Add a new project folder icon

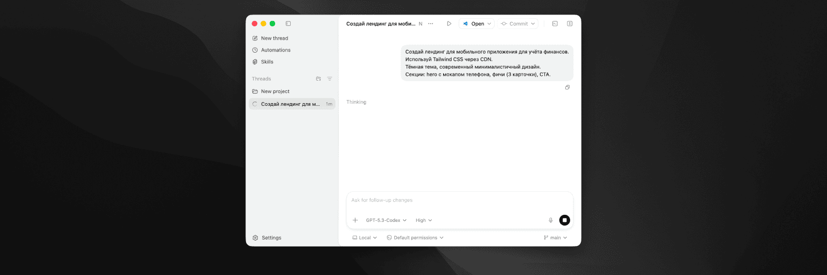point(318,78)
